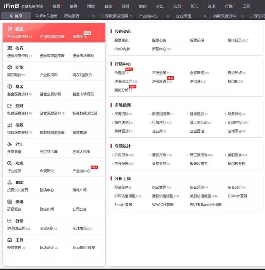Open the 基金 top menu
Screen dimensions: 265x270
pos(108,6)
